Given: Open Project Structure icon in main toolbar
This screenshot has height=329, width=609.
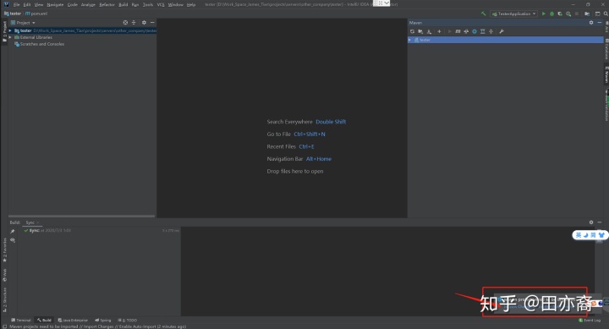Looking at the screenshot, I should [587, 14].
